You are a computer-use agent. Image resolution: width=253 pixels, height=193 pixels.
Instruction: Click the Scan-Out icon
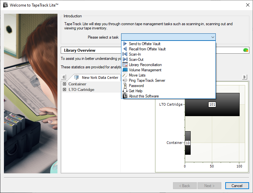125,59
